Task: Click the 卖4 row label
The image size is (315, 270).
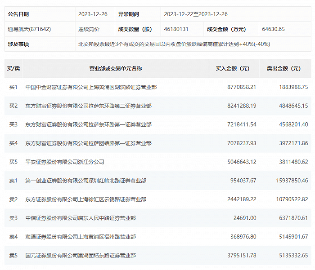Action: [13, 237]
